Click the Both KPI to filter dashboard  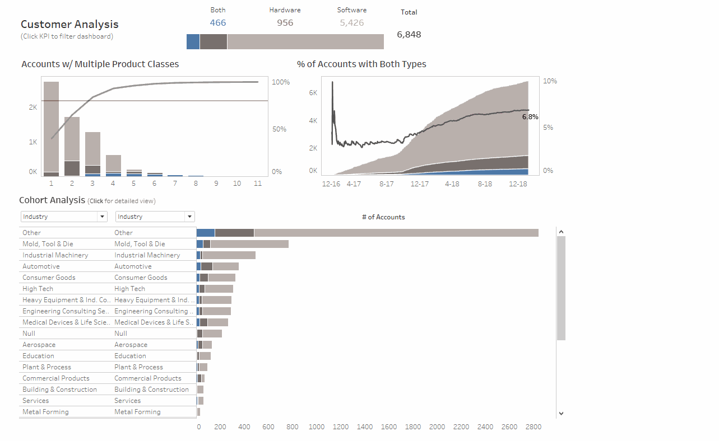218,23
